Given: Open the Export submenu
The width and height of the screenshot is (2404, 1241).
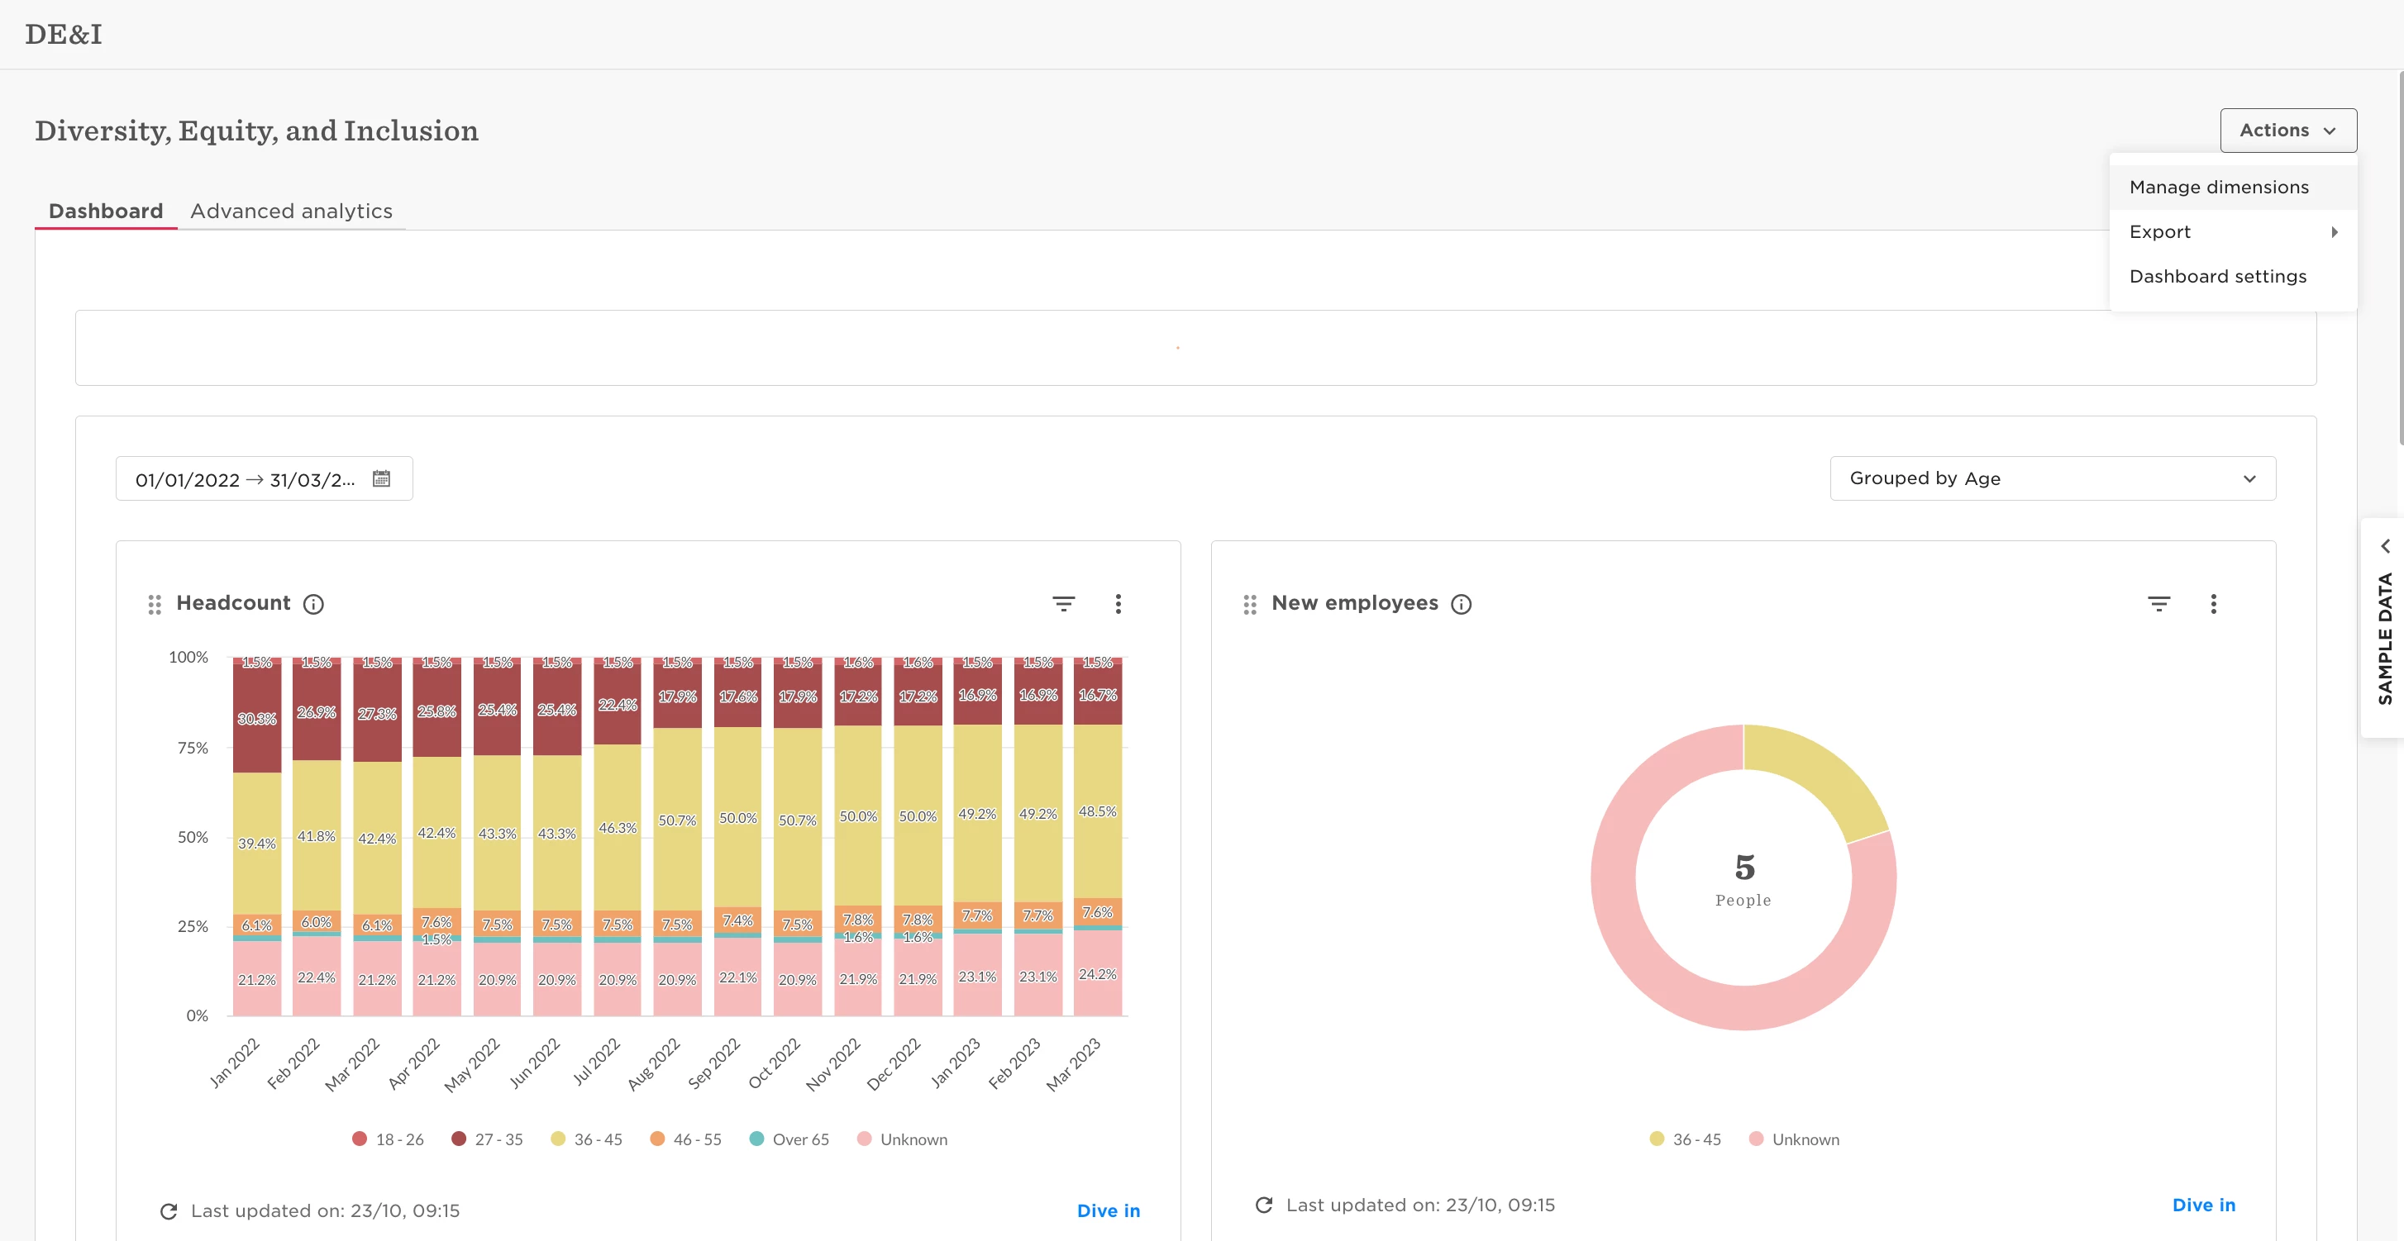Looking at the screenshot, I should [x=2232, y=232].
